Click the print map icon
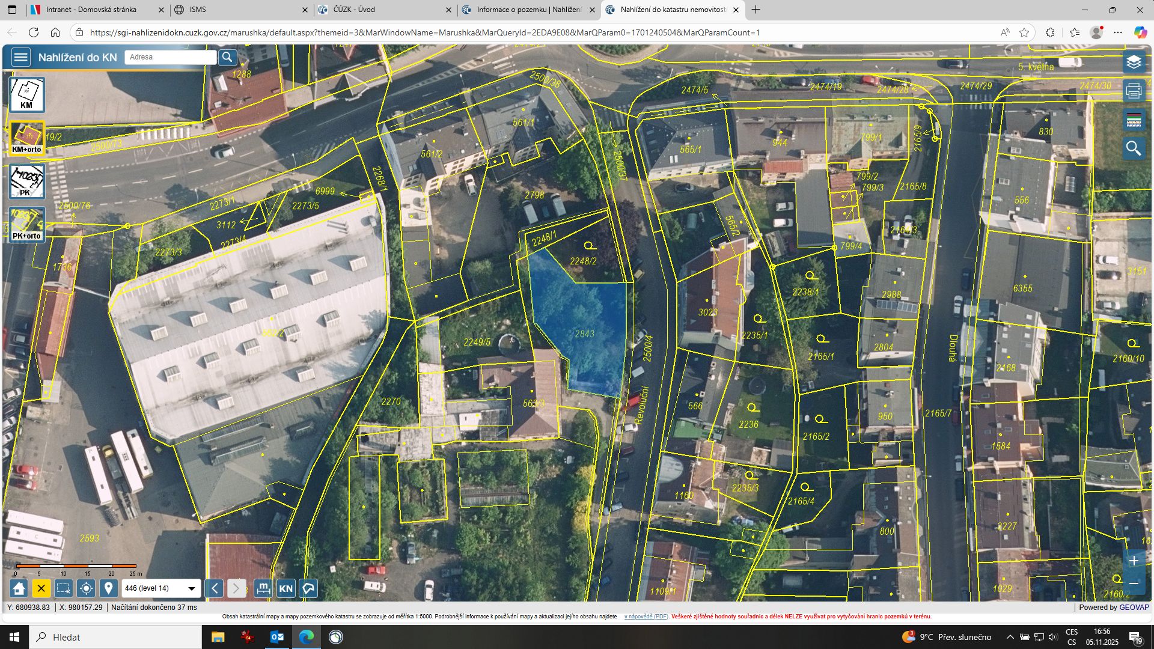This screenshot has height=649, width=1154. pyautogui.click(x=1134, y=91)
